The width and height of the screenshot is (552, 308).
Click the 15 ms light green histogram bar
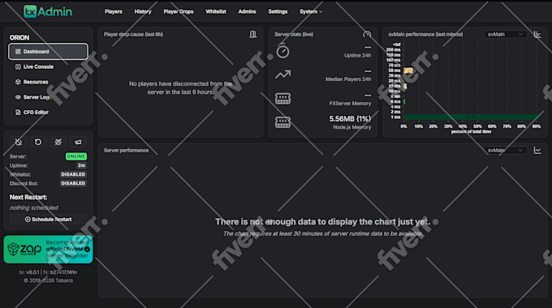tap(405, 86)
